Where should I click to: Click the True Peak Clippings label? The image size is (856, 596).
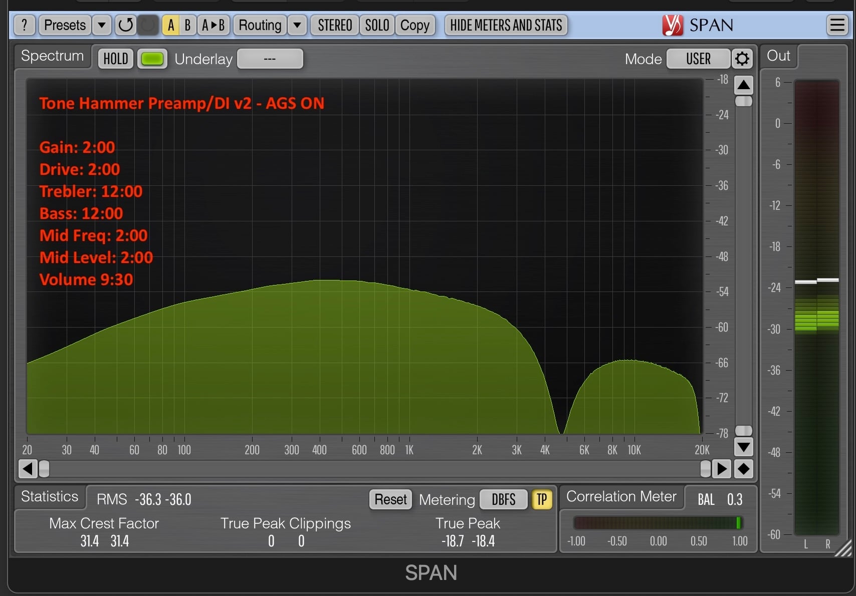click(286, 523)
